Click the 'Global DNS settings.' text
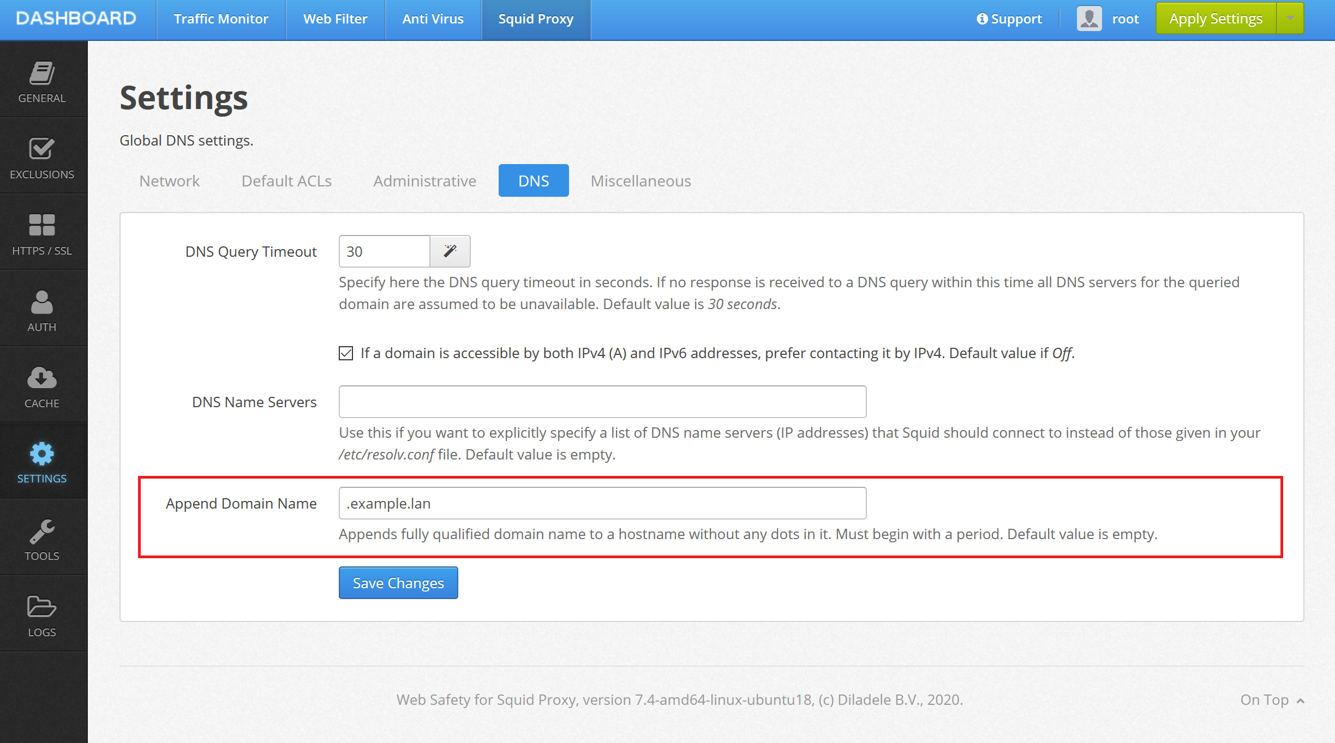The width and height of the screenshot is (1335, 743). [x=187, y=141]
